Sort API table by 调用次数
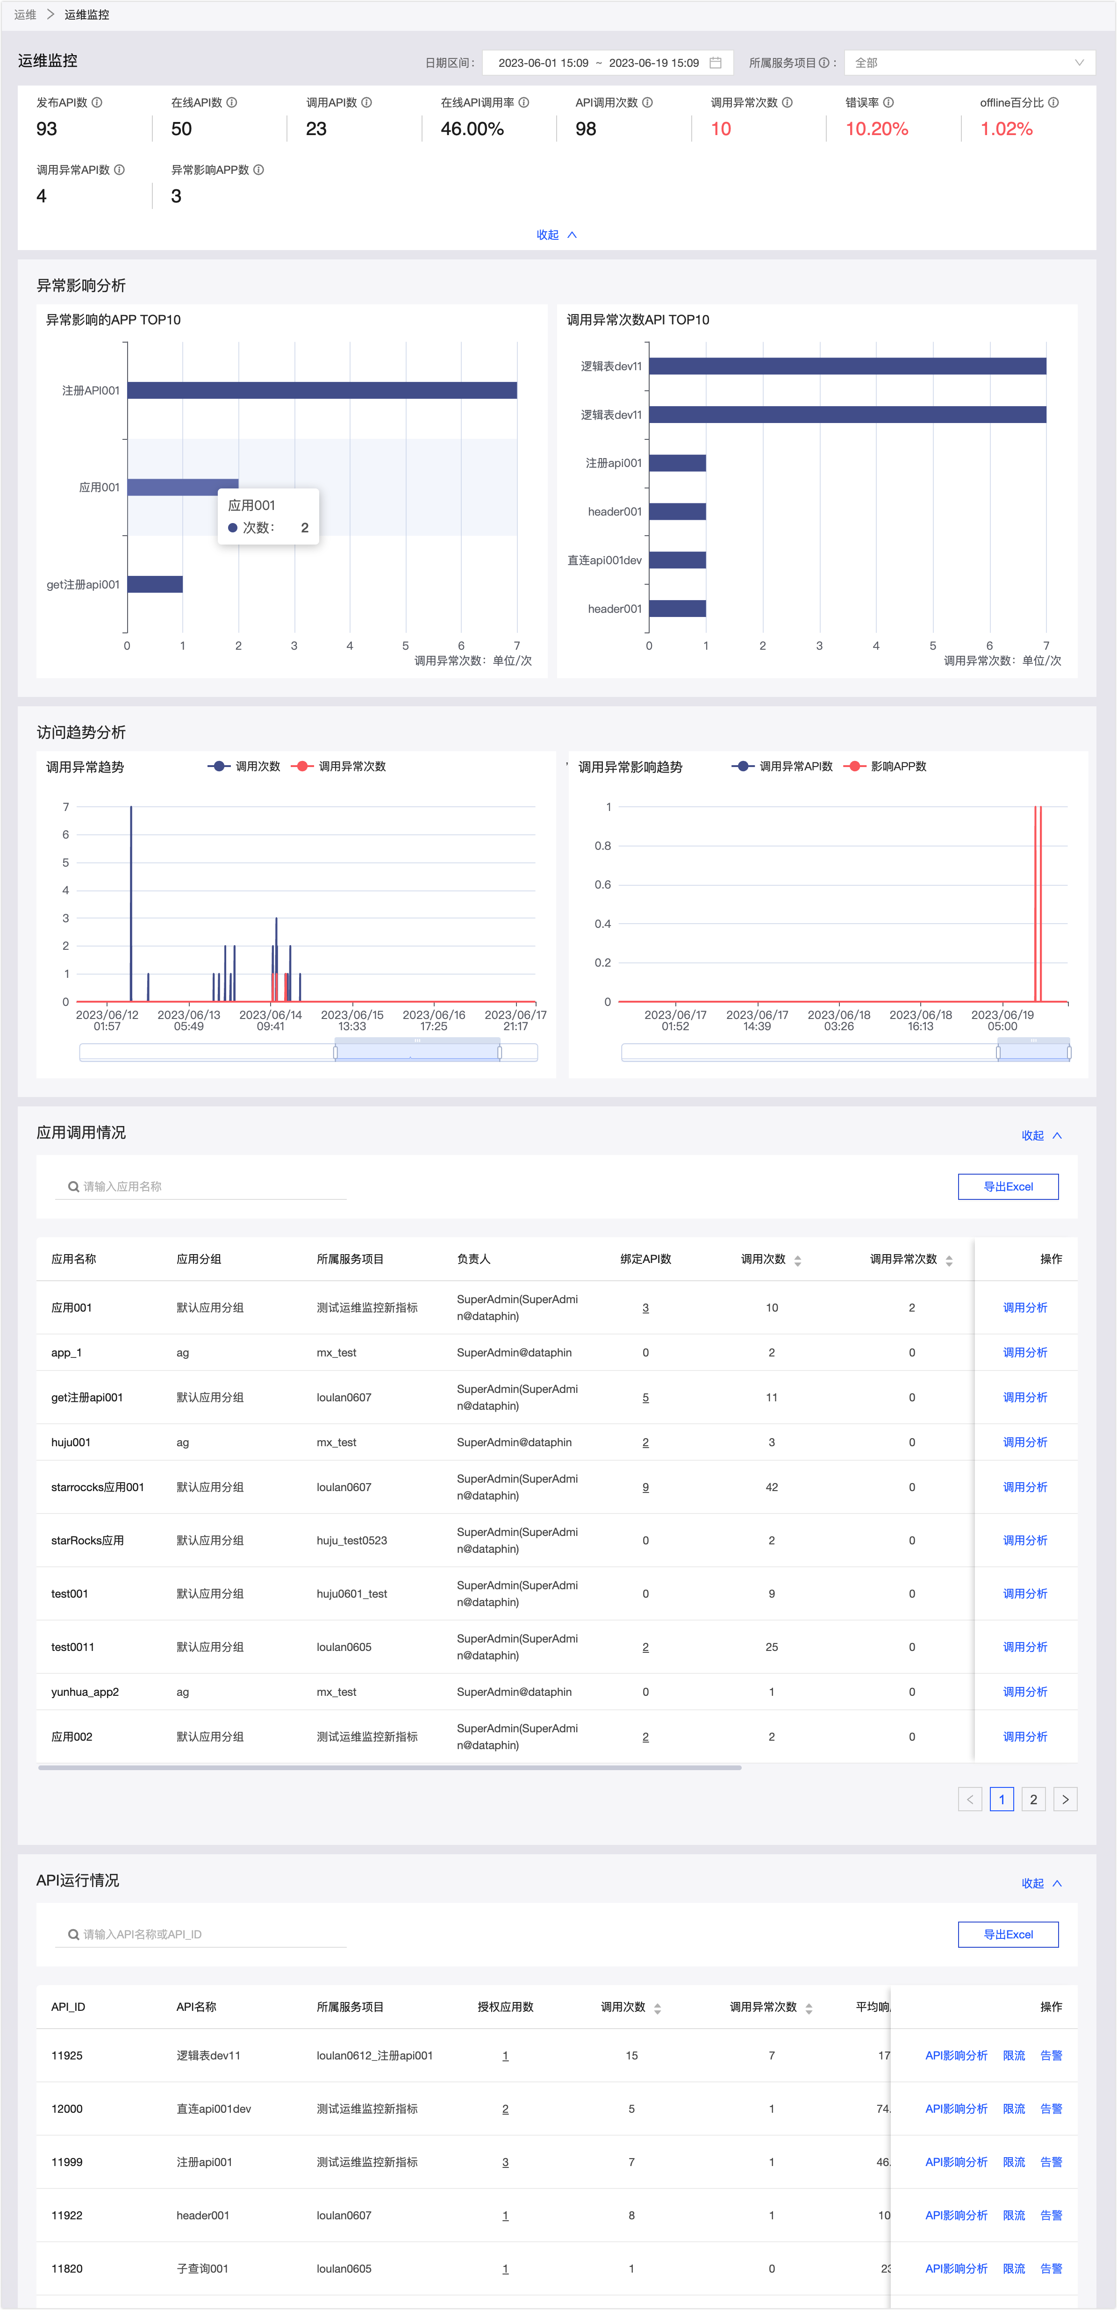This screenshot has height=2310, width=1117. coord(657,2008)
